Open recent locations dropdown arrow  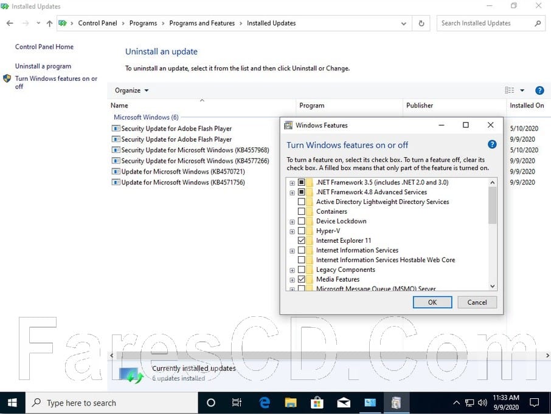38,23
